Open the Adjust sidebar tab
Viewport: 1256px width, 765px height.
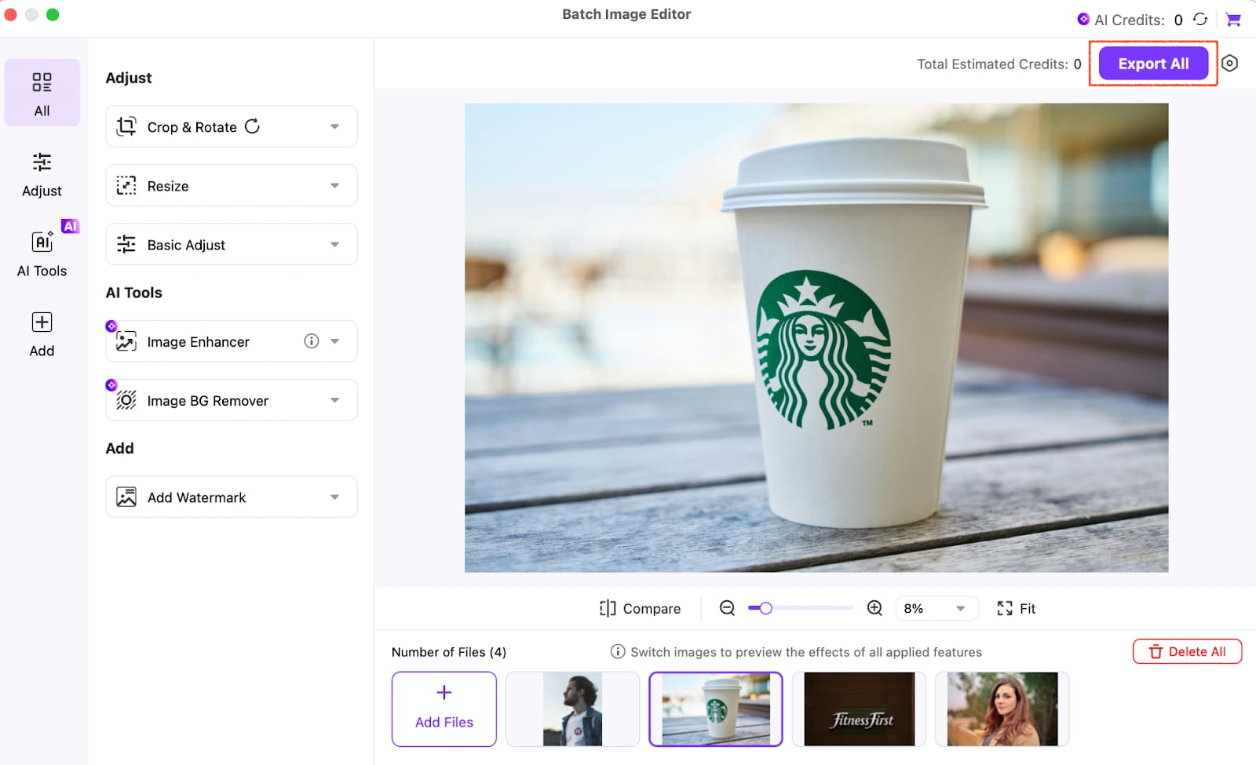point(42,174)
